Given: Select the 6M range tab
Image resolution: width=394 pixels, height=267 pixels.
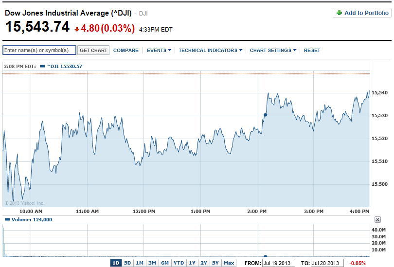Looking at the screenshot, I should click(164, 263).
